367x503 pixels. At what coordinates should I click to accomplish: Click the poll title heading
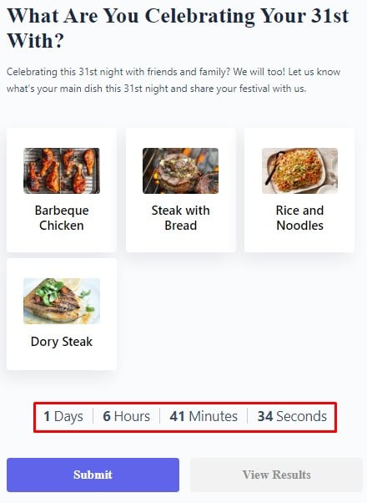(178, 28)
